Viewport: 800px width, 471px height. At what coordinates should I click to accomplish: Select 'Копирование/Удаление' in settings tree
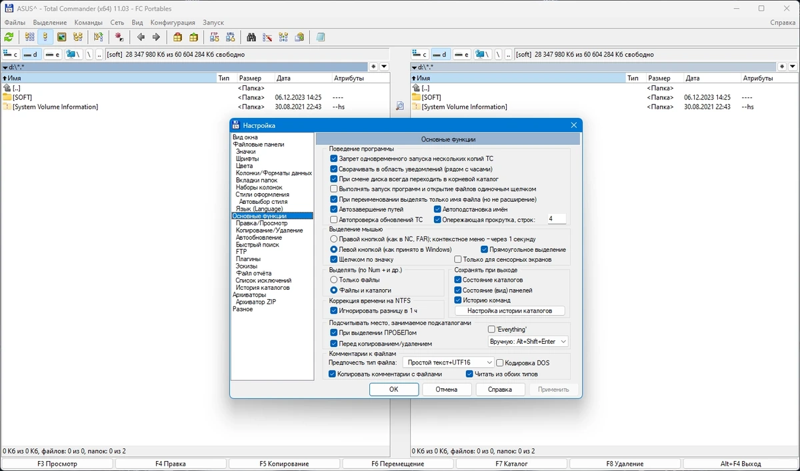click(x=269, y=231)
